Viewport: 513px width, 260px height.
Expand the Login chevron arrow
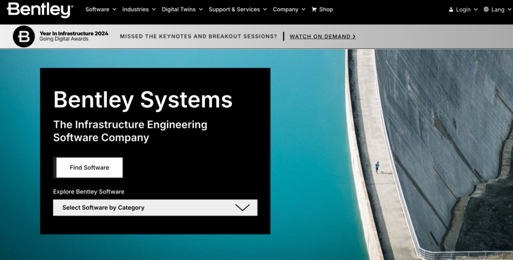(476, 9)
